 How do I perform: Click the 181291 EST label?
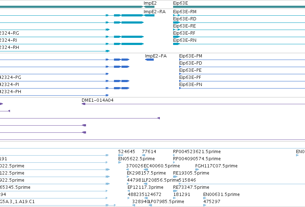(182, 195)
